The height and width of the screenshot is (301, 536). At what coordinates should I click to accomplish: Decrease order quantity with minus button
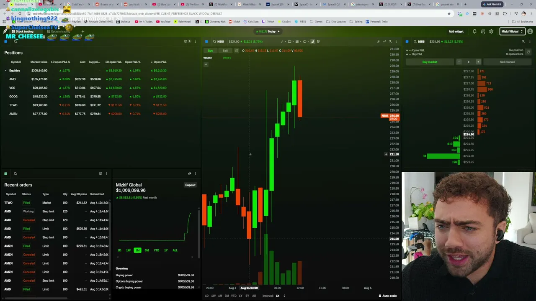(459, 62)
